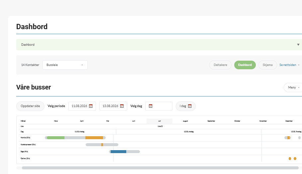Select the green Dashbord tab
The height and width of the screenshot is (174, 302).
pos(245,65)
